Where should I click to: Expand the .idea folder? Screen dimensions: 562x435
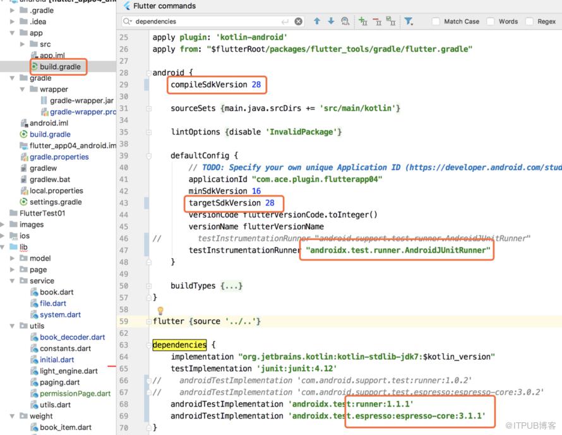pyautogui.click(x=12, y=21)
